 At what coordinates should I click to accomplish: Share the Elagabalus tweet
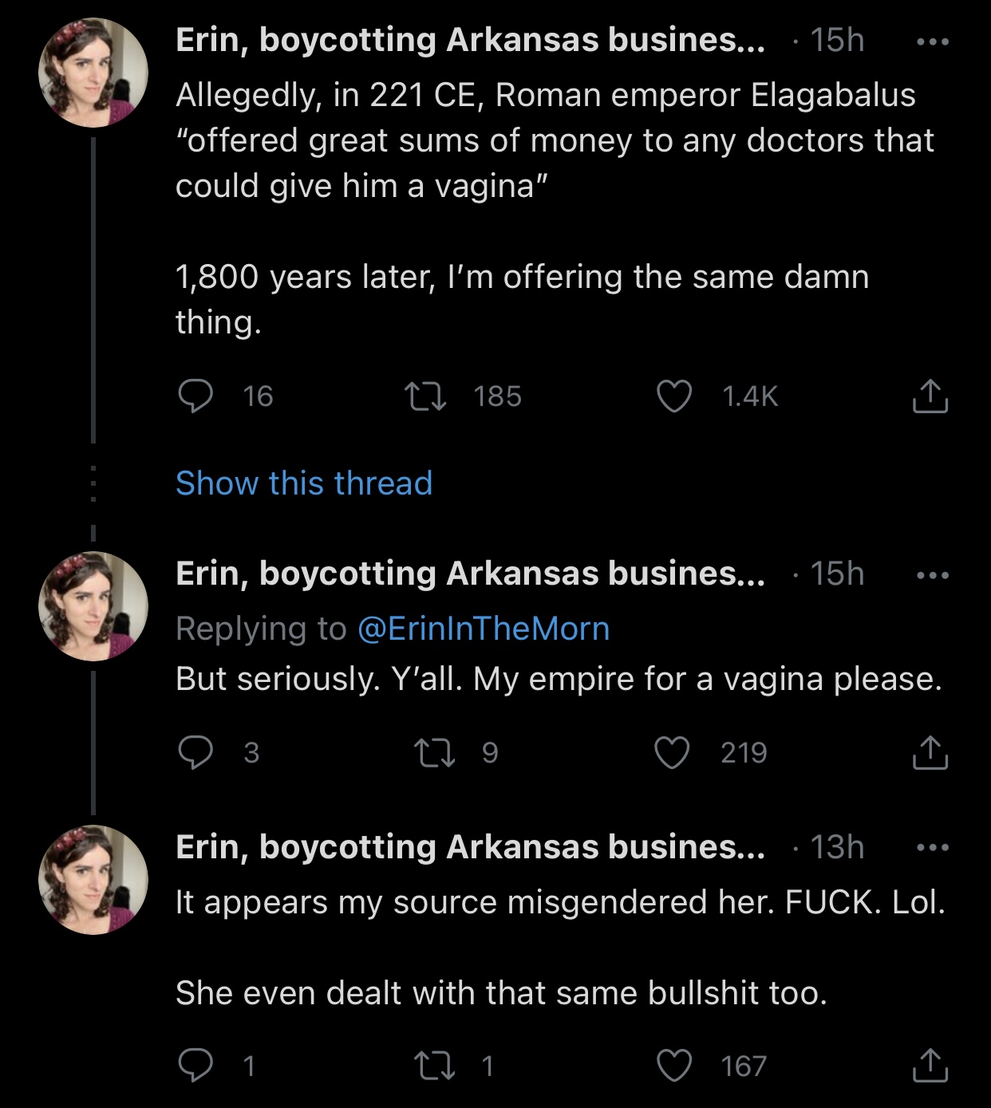[x=930, y=396]
